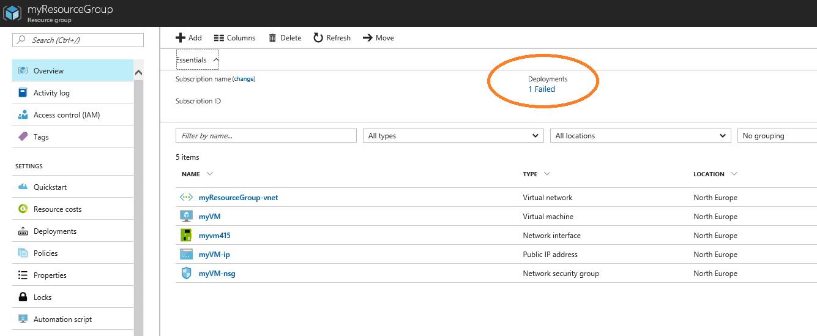Open the Activity log icon in sidebar
The height and width of the screenshot is (336, 817).
click(23, 93)
